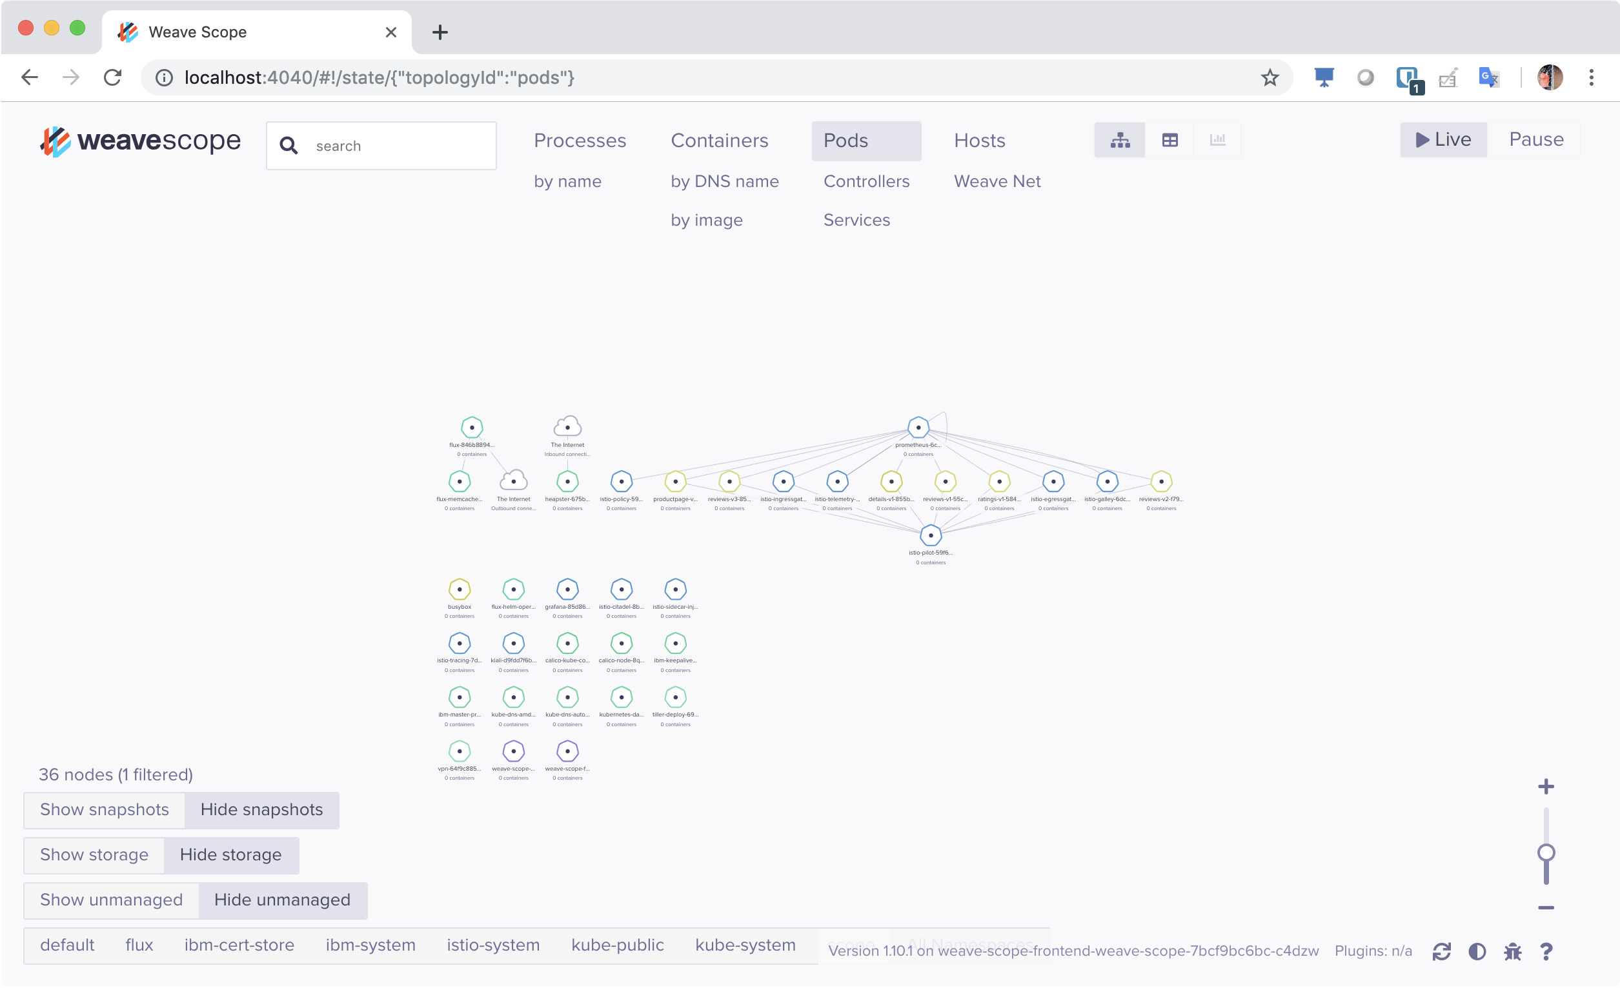
Task: Click the reviews-v2-f79 pod node
Action: point(1161,482)
